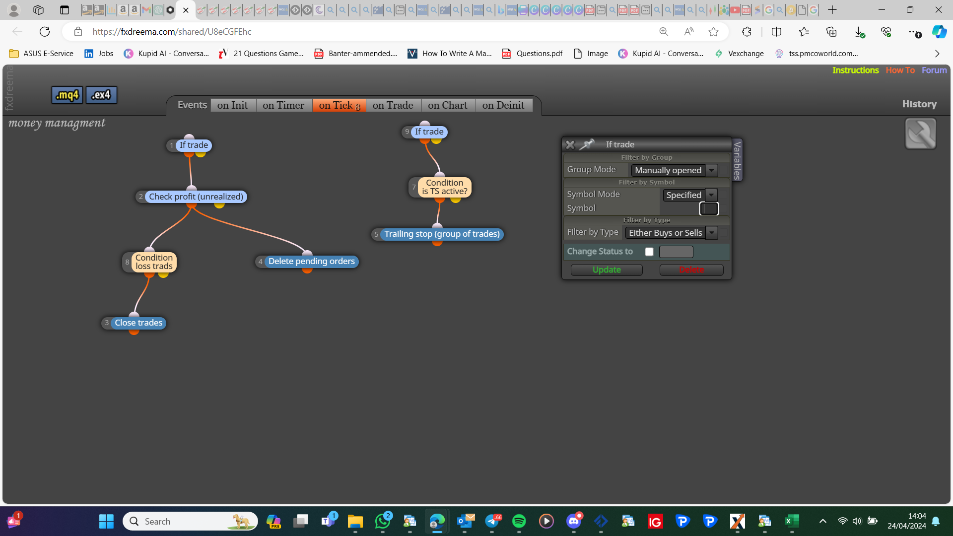Expand the Filter by Type dropdown
This screenshot has width=953, height=536.
coord(712,233)
